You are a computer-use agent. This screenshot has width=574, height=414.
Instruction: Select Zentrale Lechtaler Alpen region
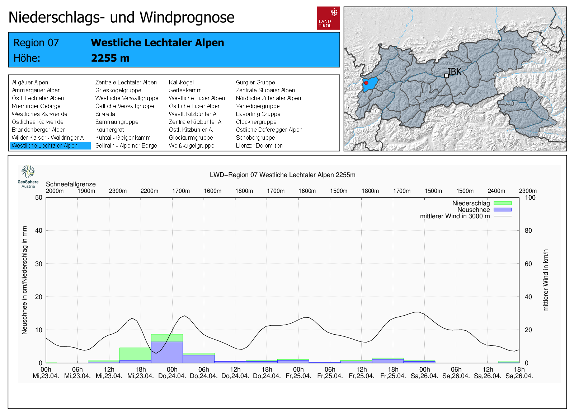pyautogui.click(x=126, y=82)
